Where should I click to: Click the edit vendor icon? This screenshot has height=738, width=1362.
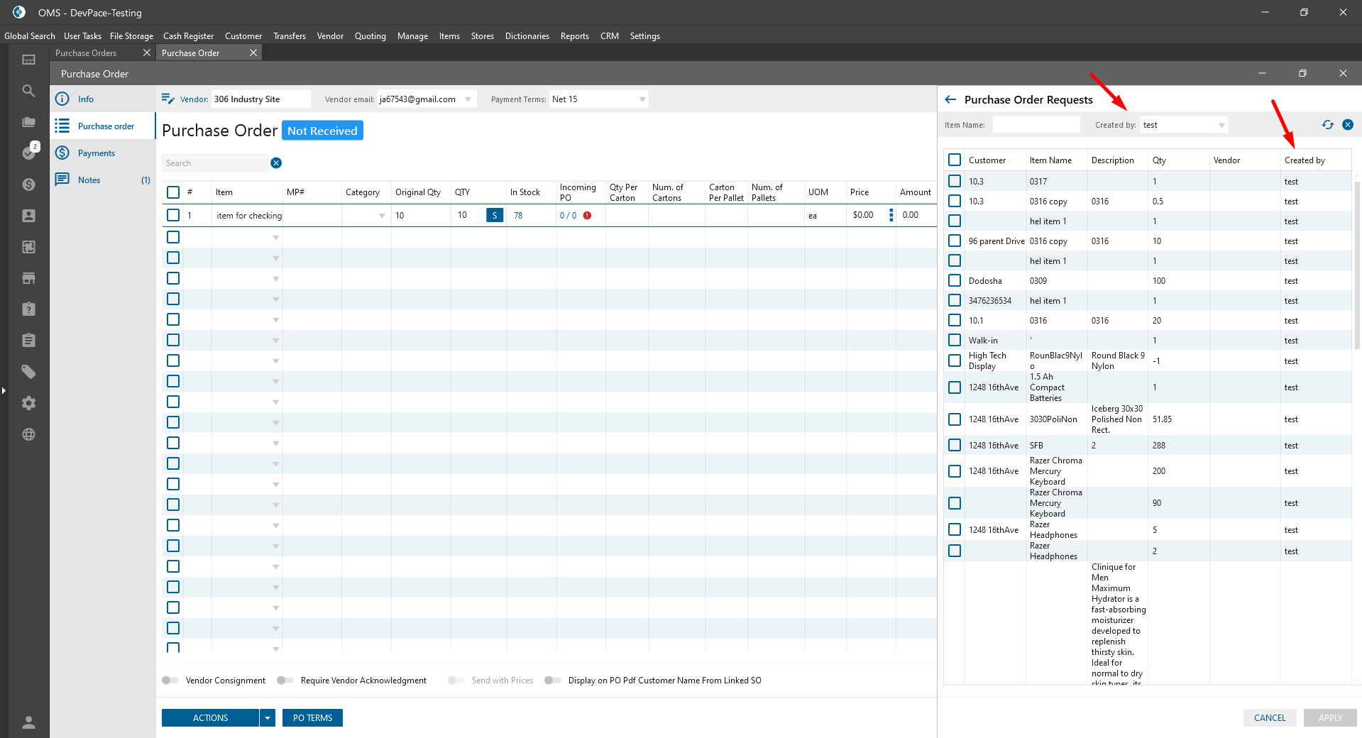[168, 99]
